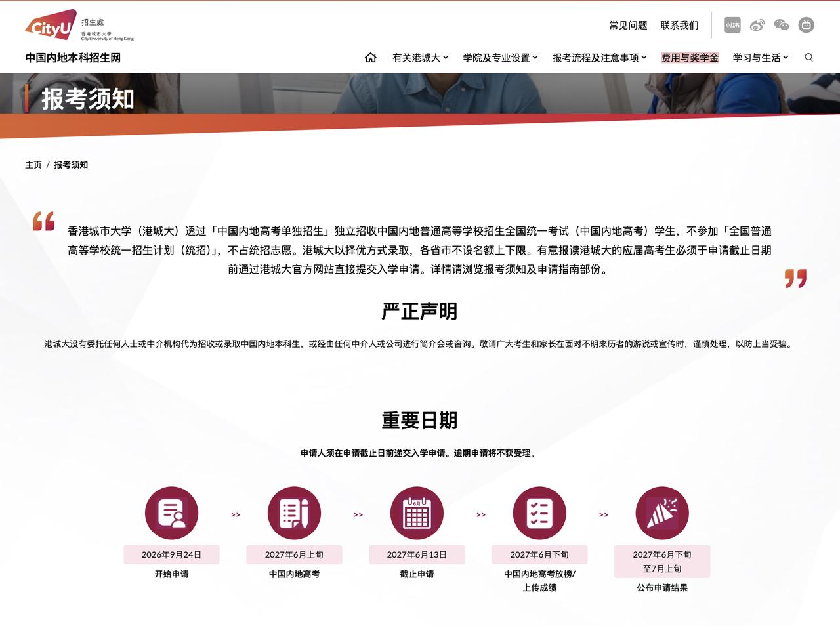This screenshot has width=840, height=626.
Task: Click the 公布申请结果 label
Action: pyautogui.click(x=662, y=588)
